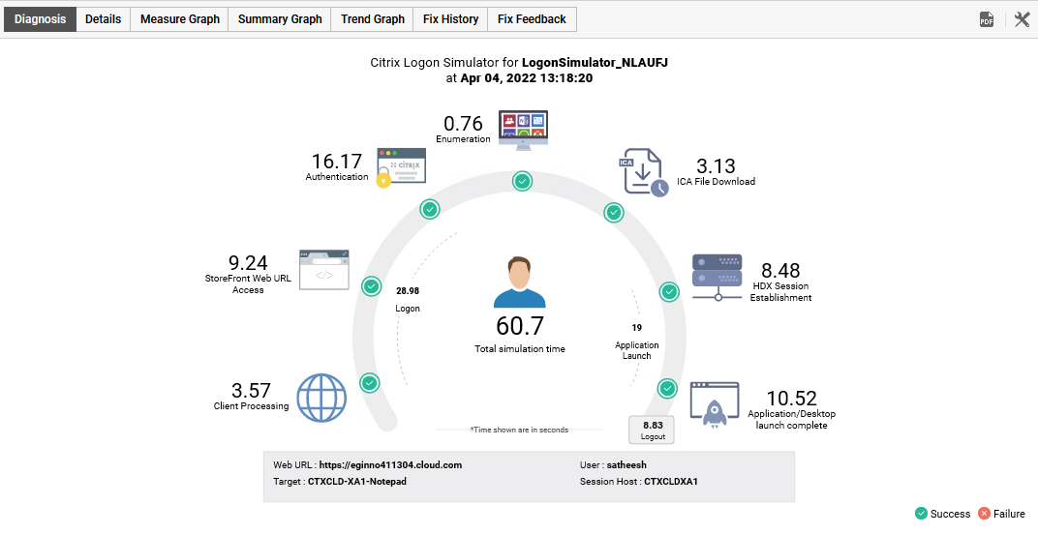The image size is (1038, 535).
Task: Click the Enumeration monitor icon
Action: click(523, 131)
